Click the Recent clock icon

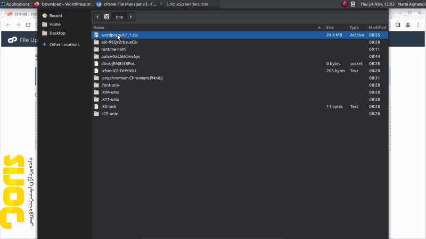45,16
